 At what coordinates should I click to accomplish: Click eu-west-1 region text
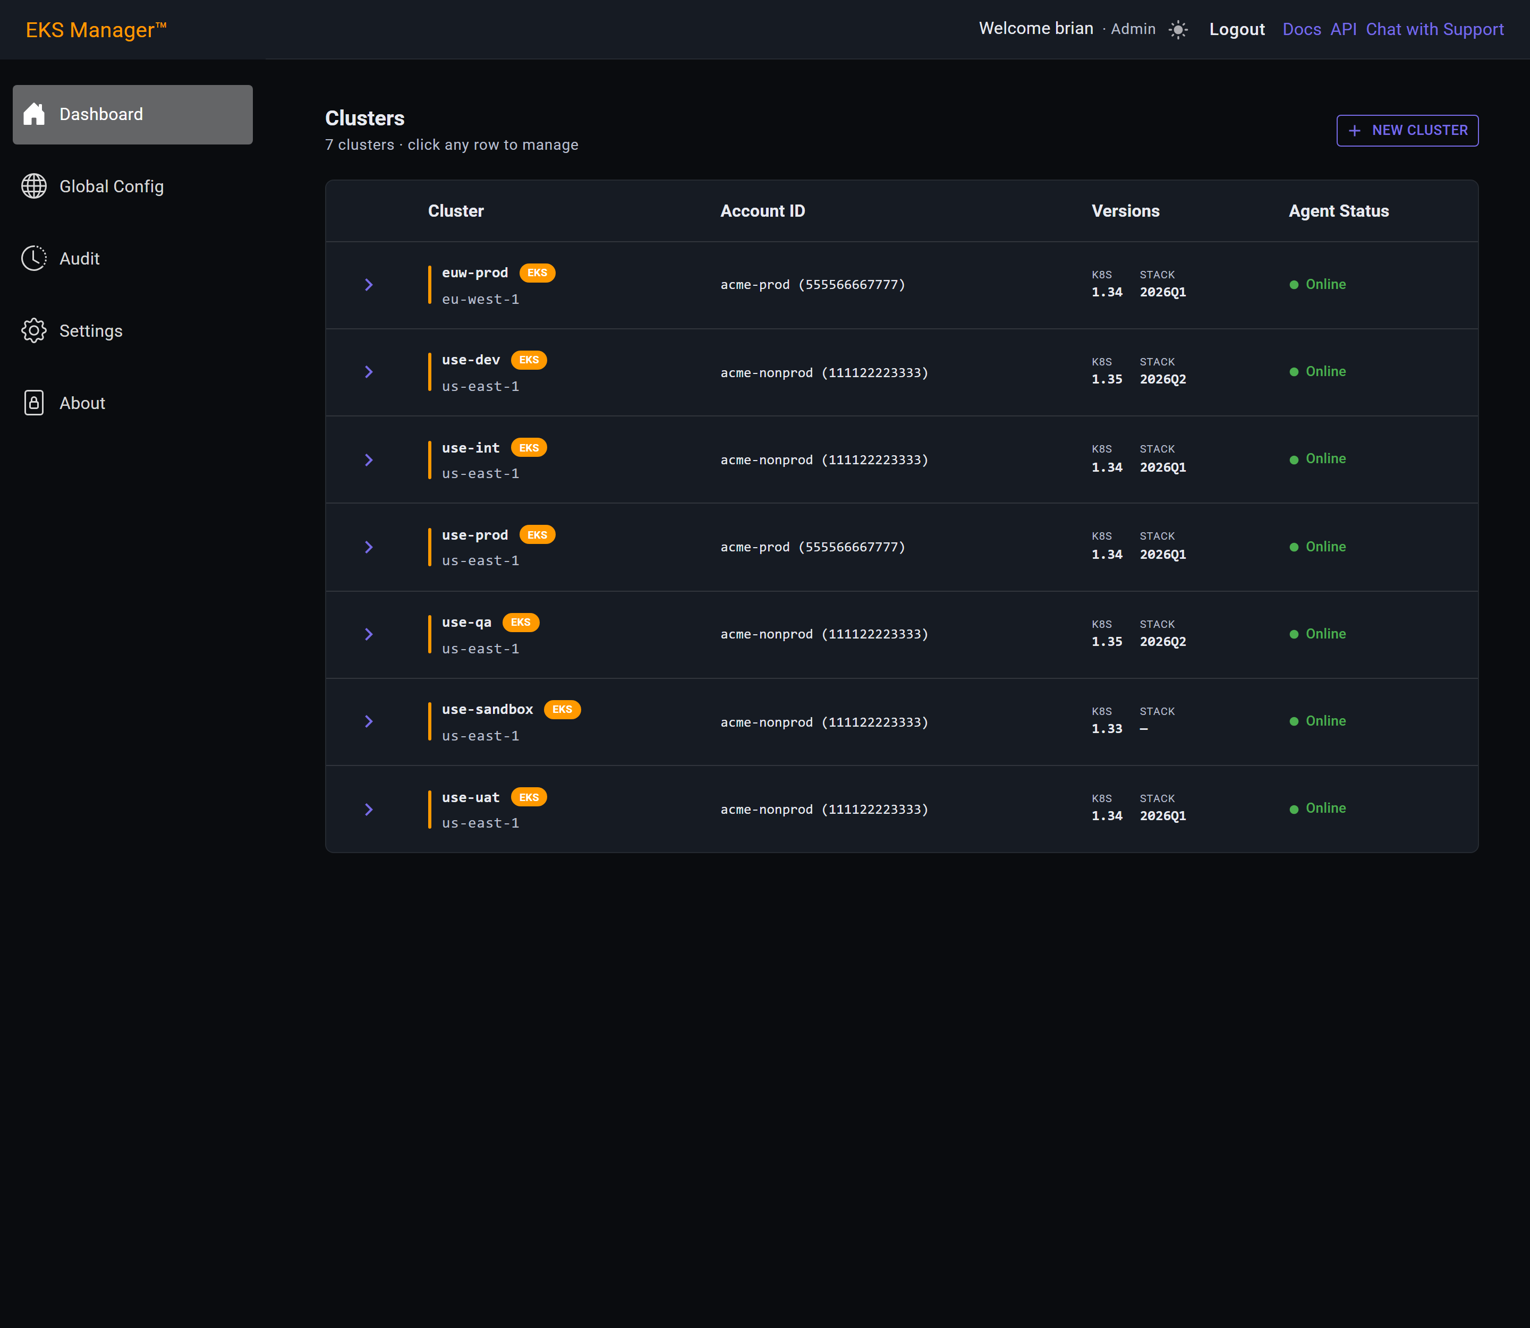pyautogui.click(x=480, y=300)
